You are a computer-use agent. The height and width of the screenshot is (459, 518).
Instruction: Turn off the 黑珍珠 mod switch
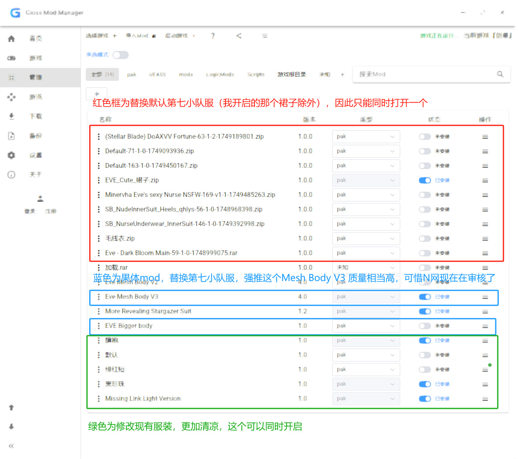pyautogui.click(x=425, y=384)
